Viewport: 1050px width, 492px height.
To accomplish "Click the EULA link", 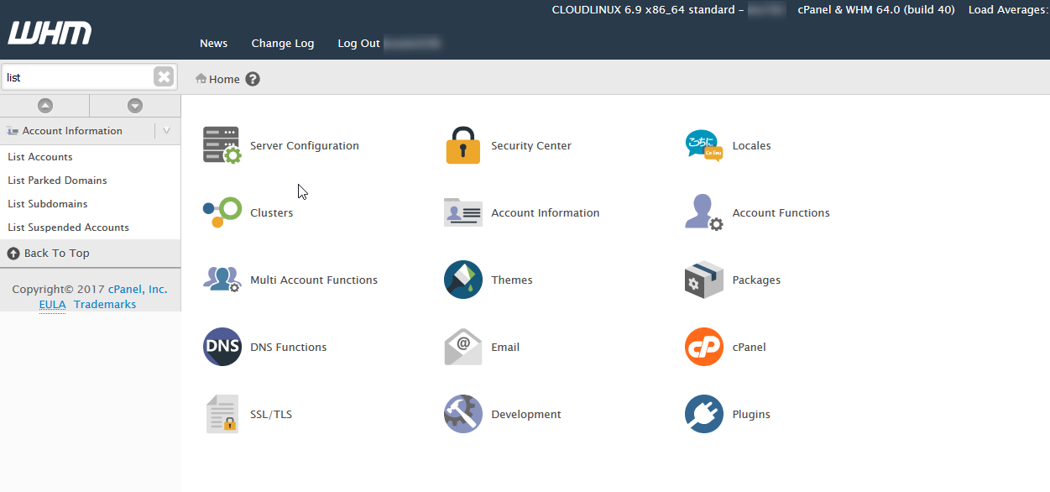I will tap(52, 305).
